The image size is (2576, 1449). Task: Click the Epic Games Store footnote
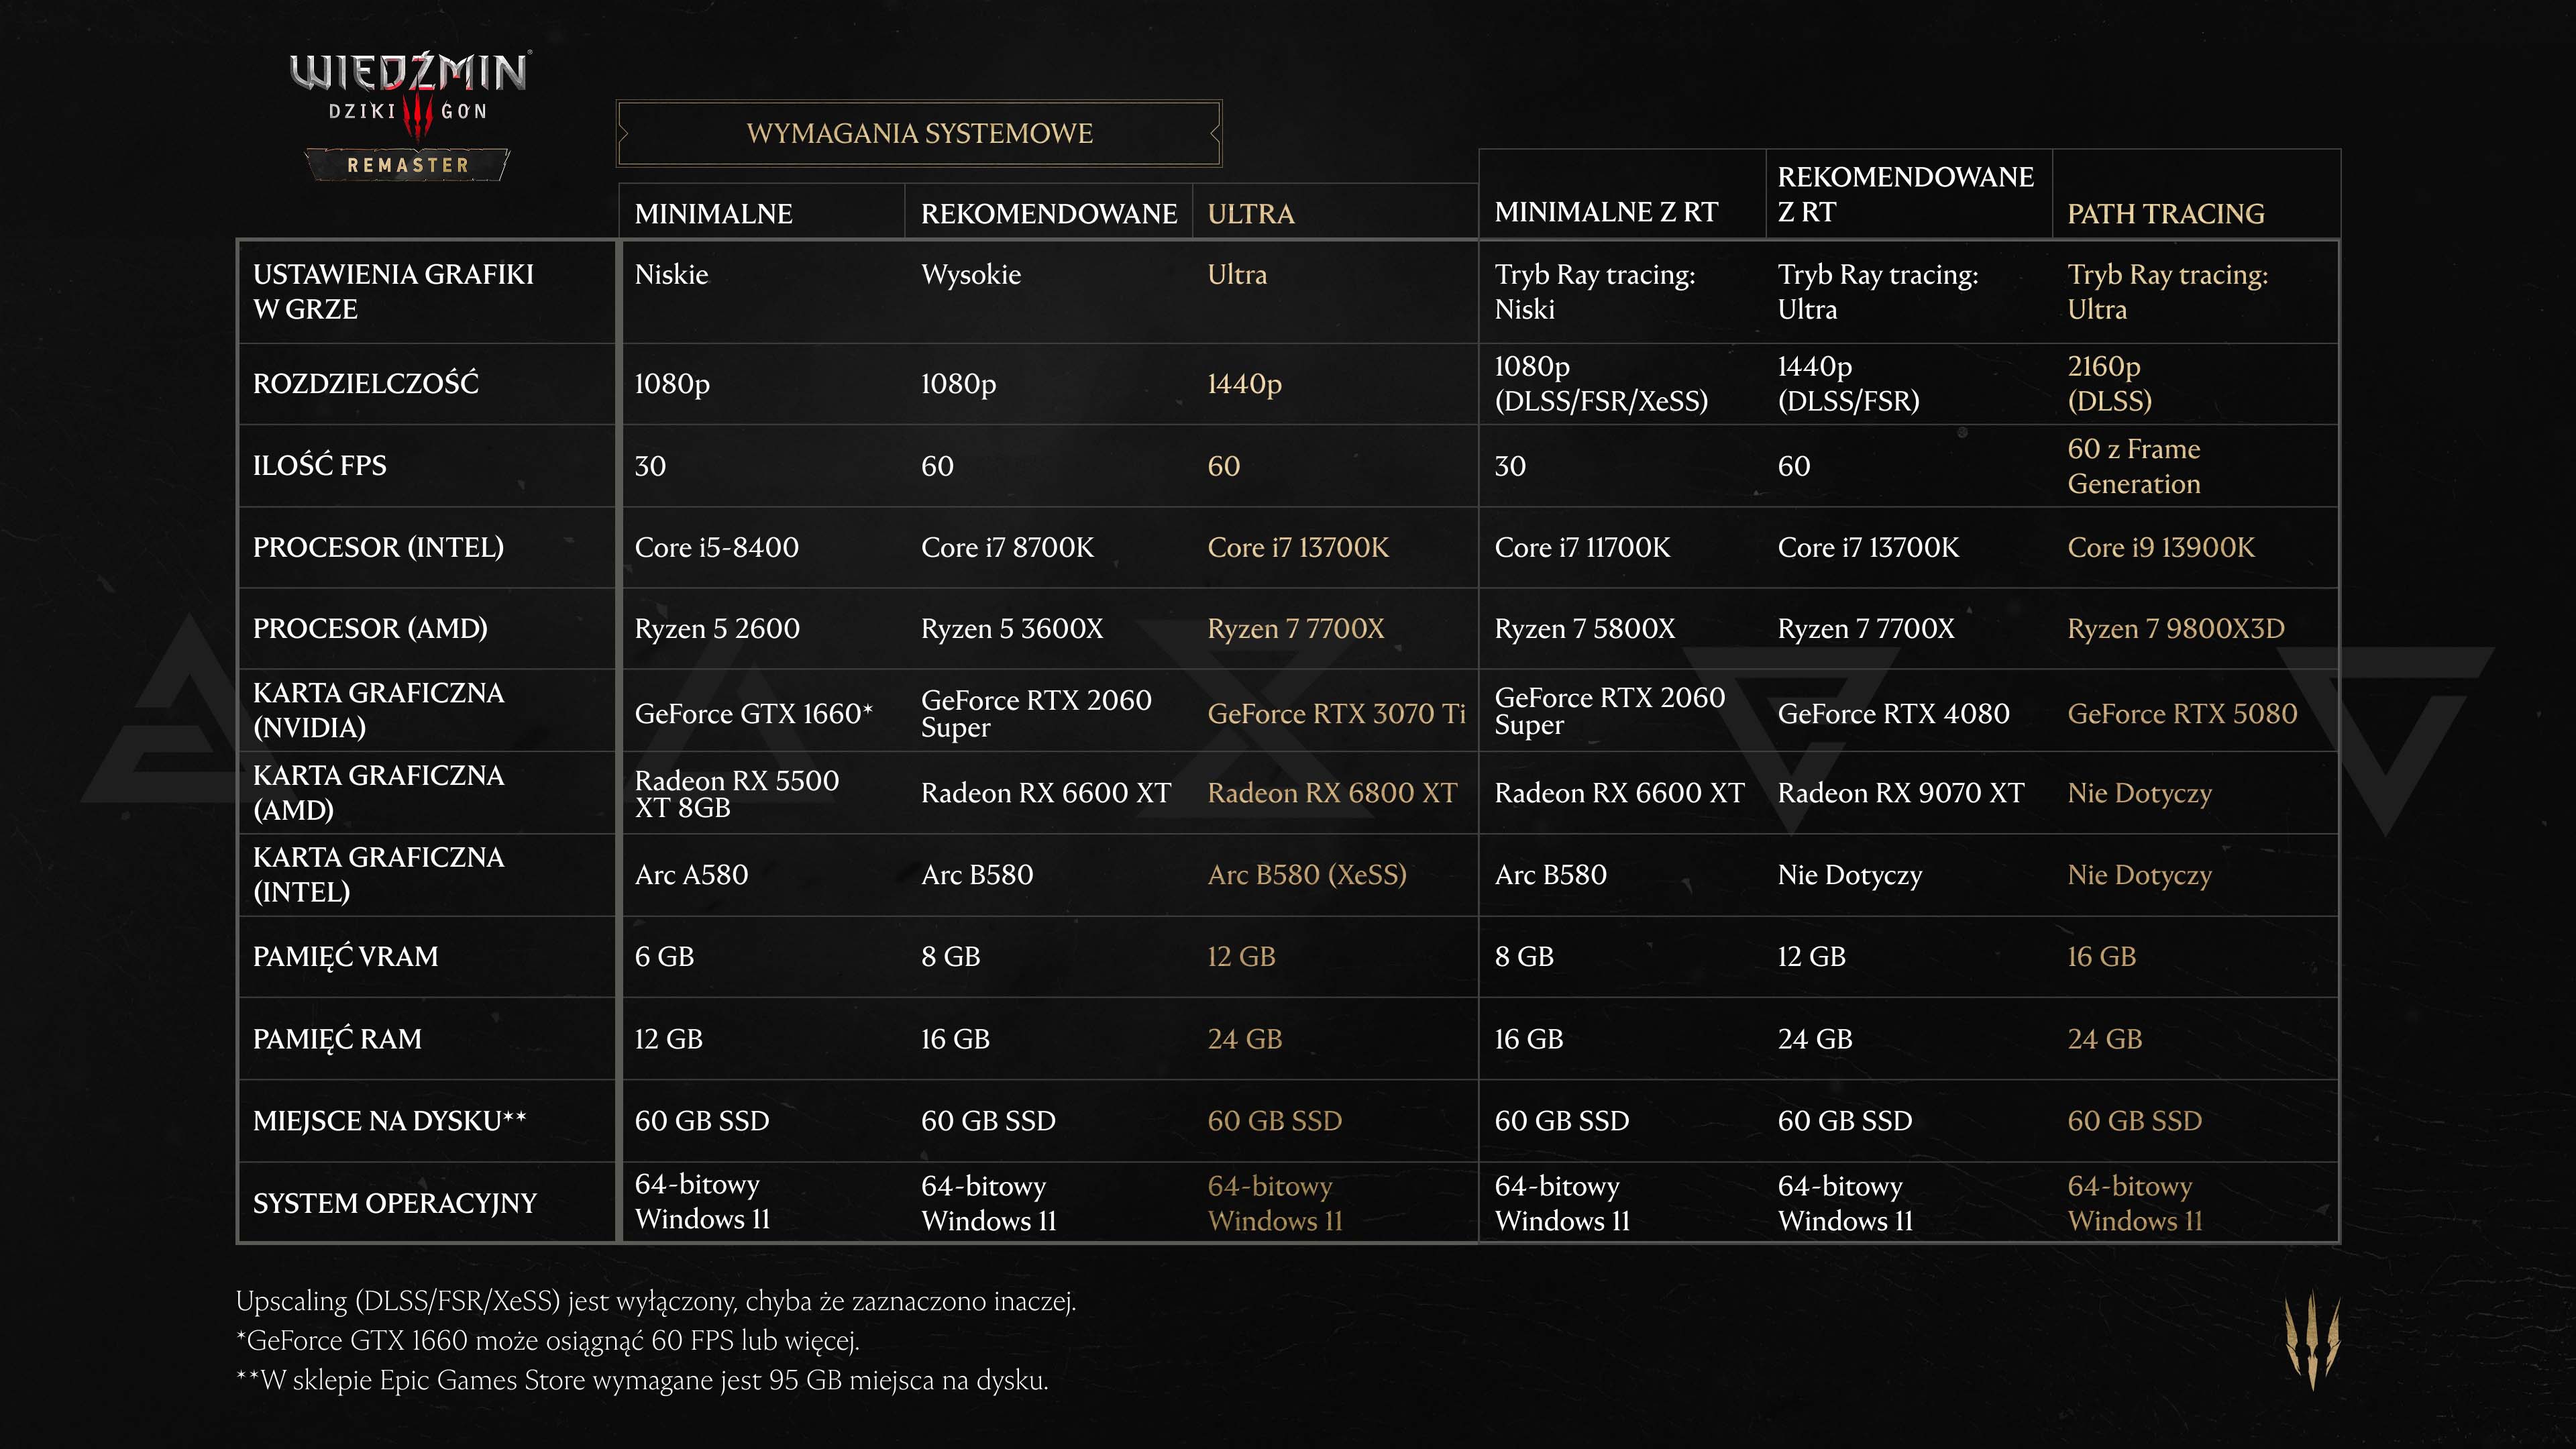(x=642, y=1380)
